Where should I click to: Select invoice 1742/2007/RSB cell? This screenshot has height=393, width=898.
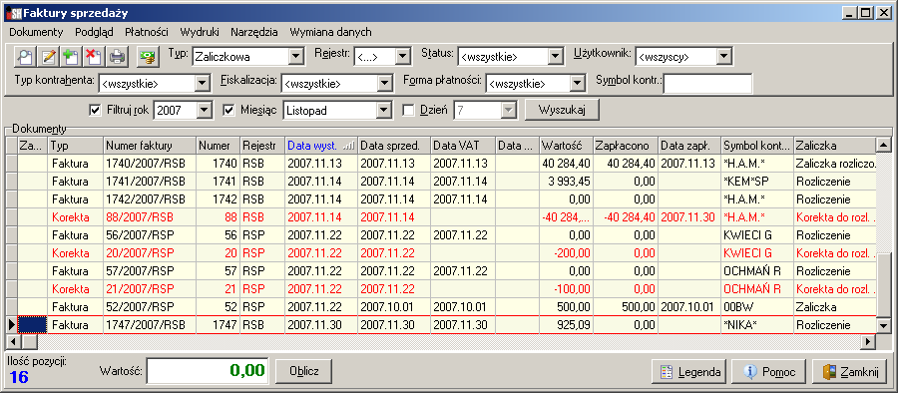(x=150, y=199)
